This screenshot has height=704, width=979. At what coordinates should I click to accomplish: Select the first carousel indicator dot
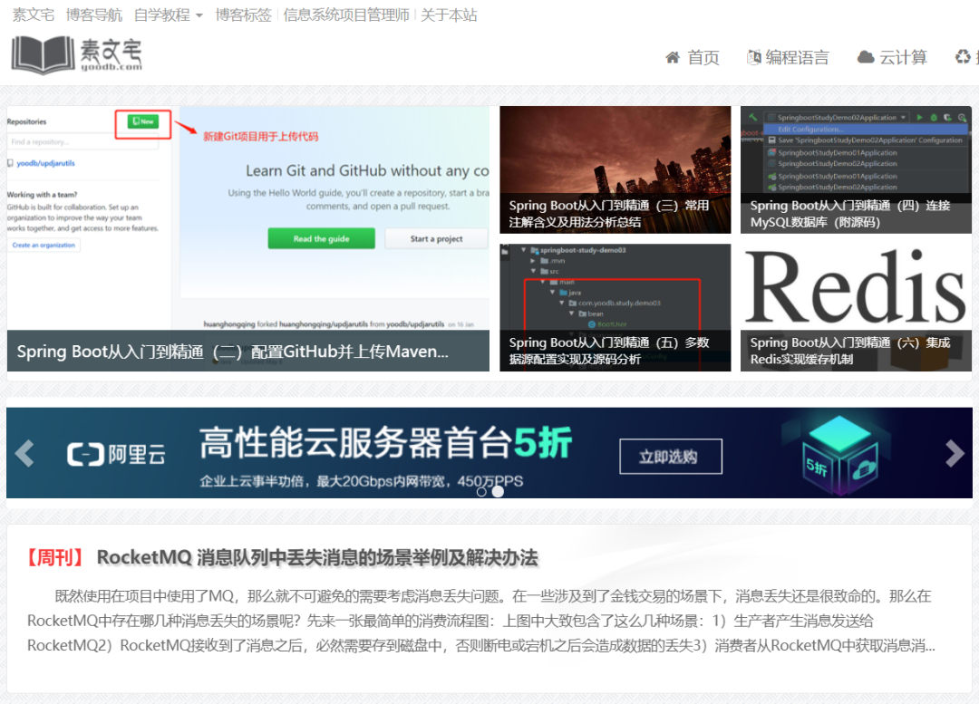[x=481, y=492]
